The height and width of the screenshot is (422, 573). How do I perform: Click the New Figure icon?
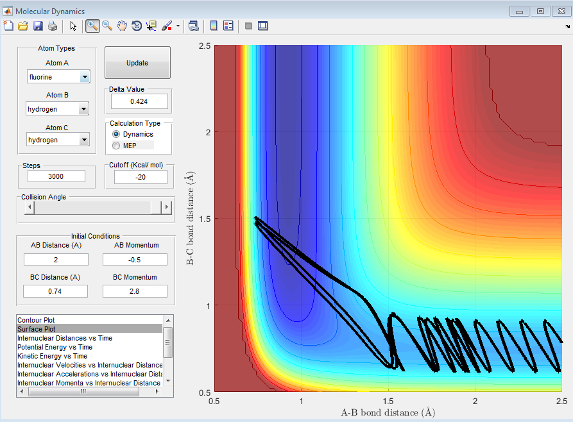(8, 26)
